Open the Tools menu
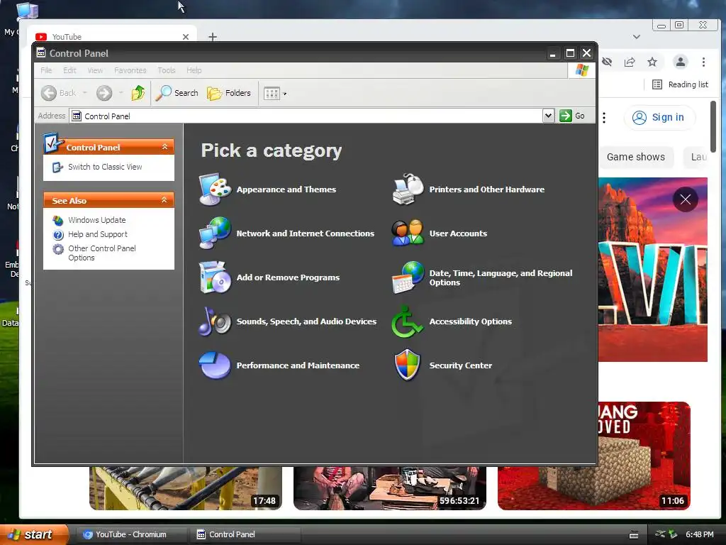Image resolution: width=726 pixels, height=545 pixels. pos(166,70)
